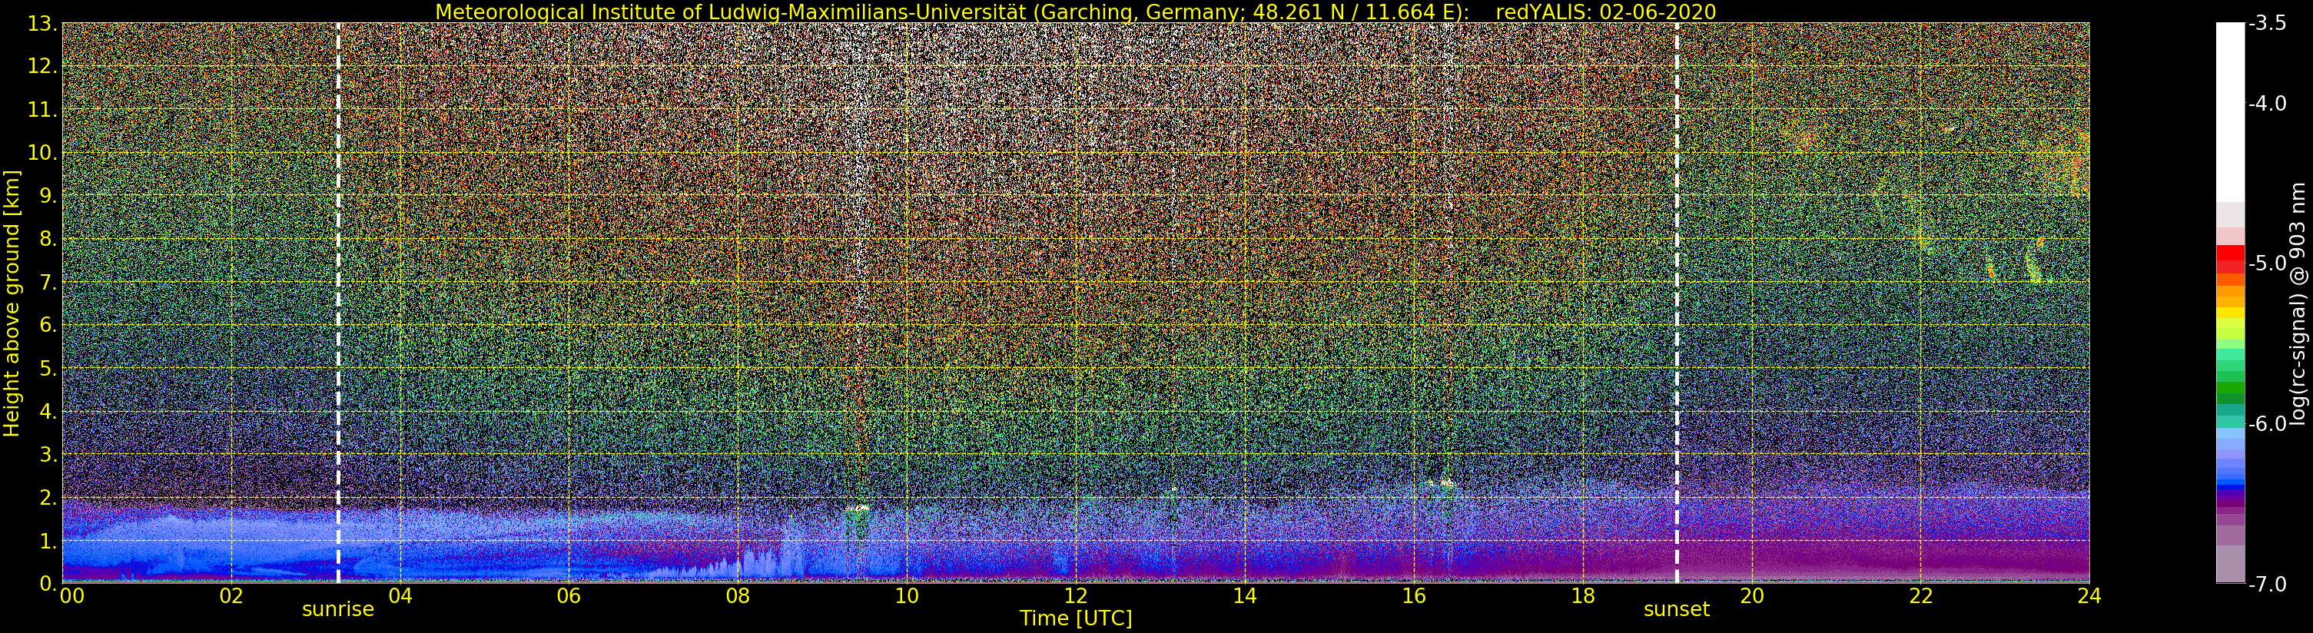Image resolution: width=2313 pixels, height=633 pixels.
Task: Click the white dashed sunset marker line
Action: click(x=1677, y=303)
